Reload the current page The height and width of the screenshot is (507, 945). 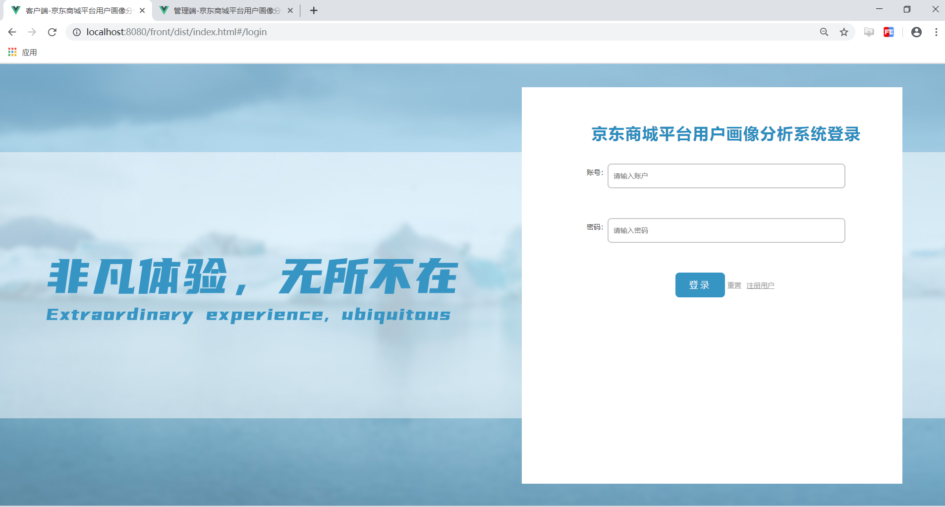[x=52, y=32]
